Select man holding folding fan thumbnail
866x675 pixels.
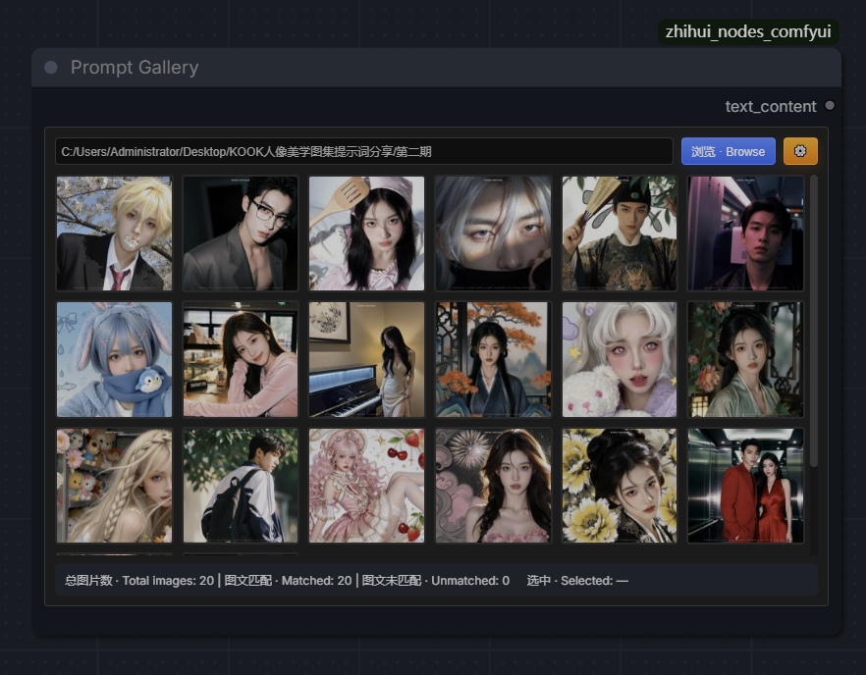(620, 234)
